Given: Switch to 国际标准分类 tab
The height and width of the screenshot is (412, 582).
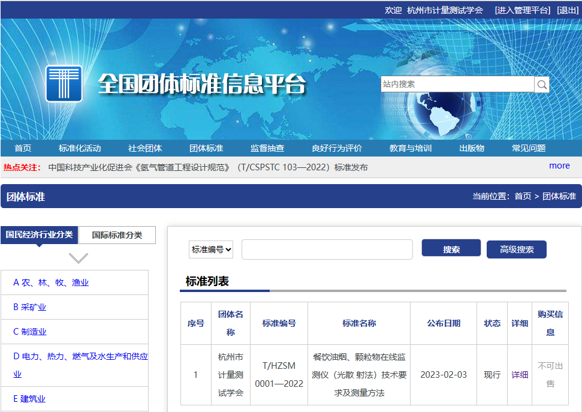Looking at the screenshot, I should point(117,235).
